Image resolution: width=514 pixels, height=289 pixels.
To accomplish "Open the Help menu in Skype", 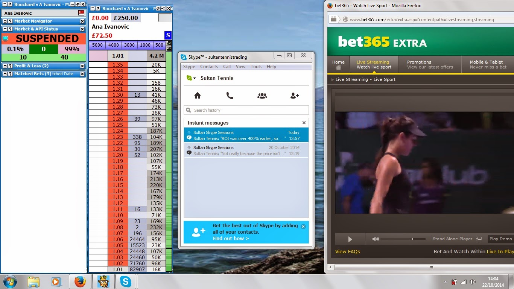I will tap(271, 67).
